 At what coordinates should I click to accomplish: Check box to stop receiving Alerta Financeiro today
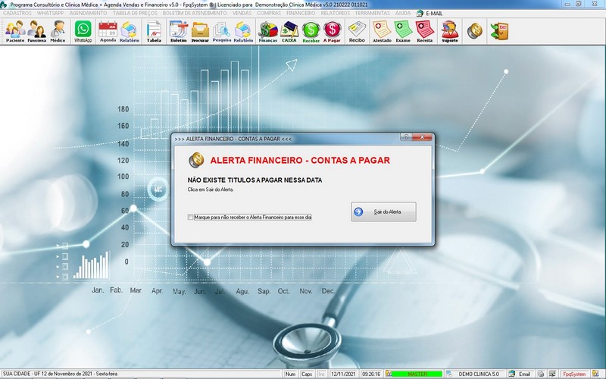190,217
